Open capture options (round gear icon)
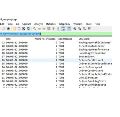 [8, 29]
